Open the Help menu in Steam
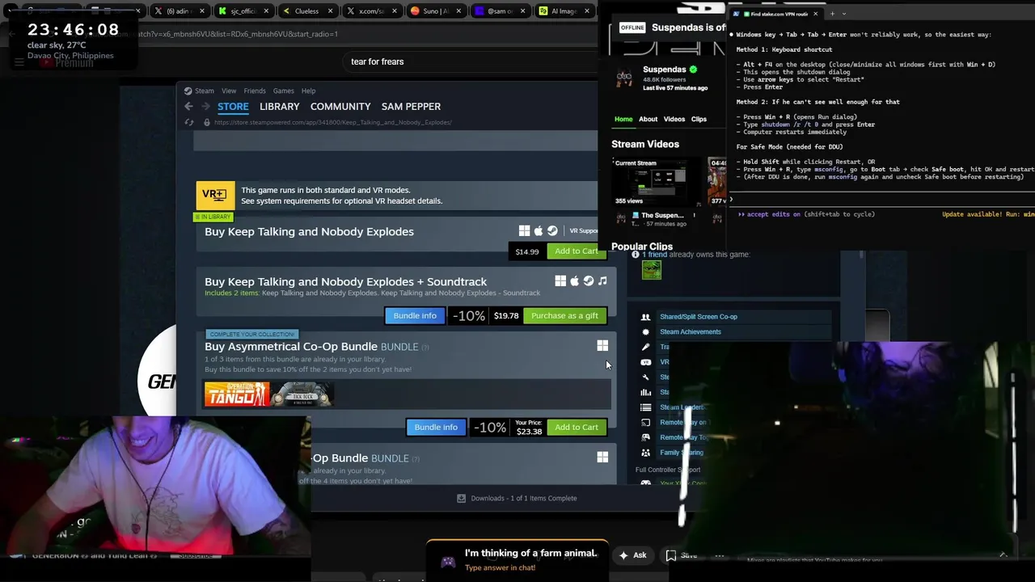1035x582 pixels. coord(308,91)
